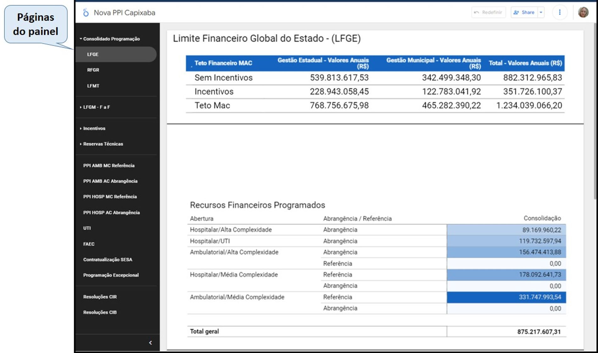The height and width of the screenshot is (353, 598).
Task: Expand the Incentivos section
Action: [94, 128]
